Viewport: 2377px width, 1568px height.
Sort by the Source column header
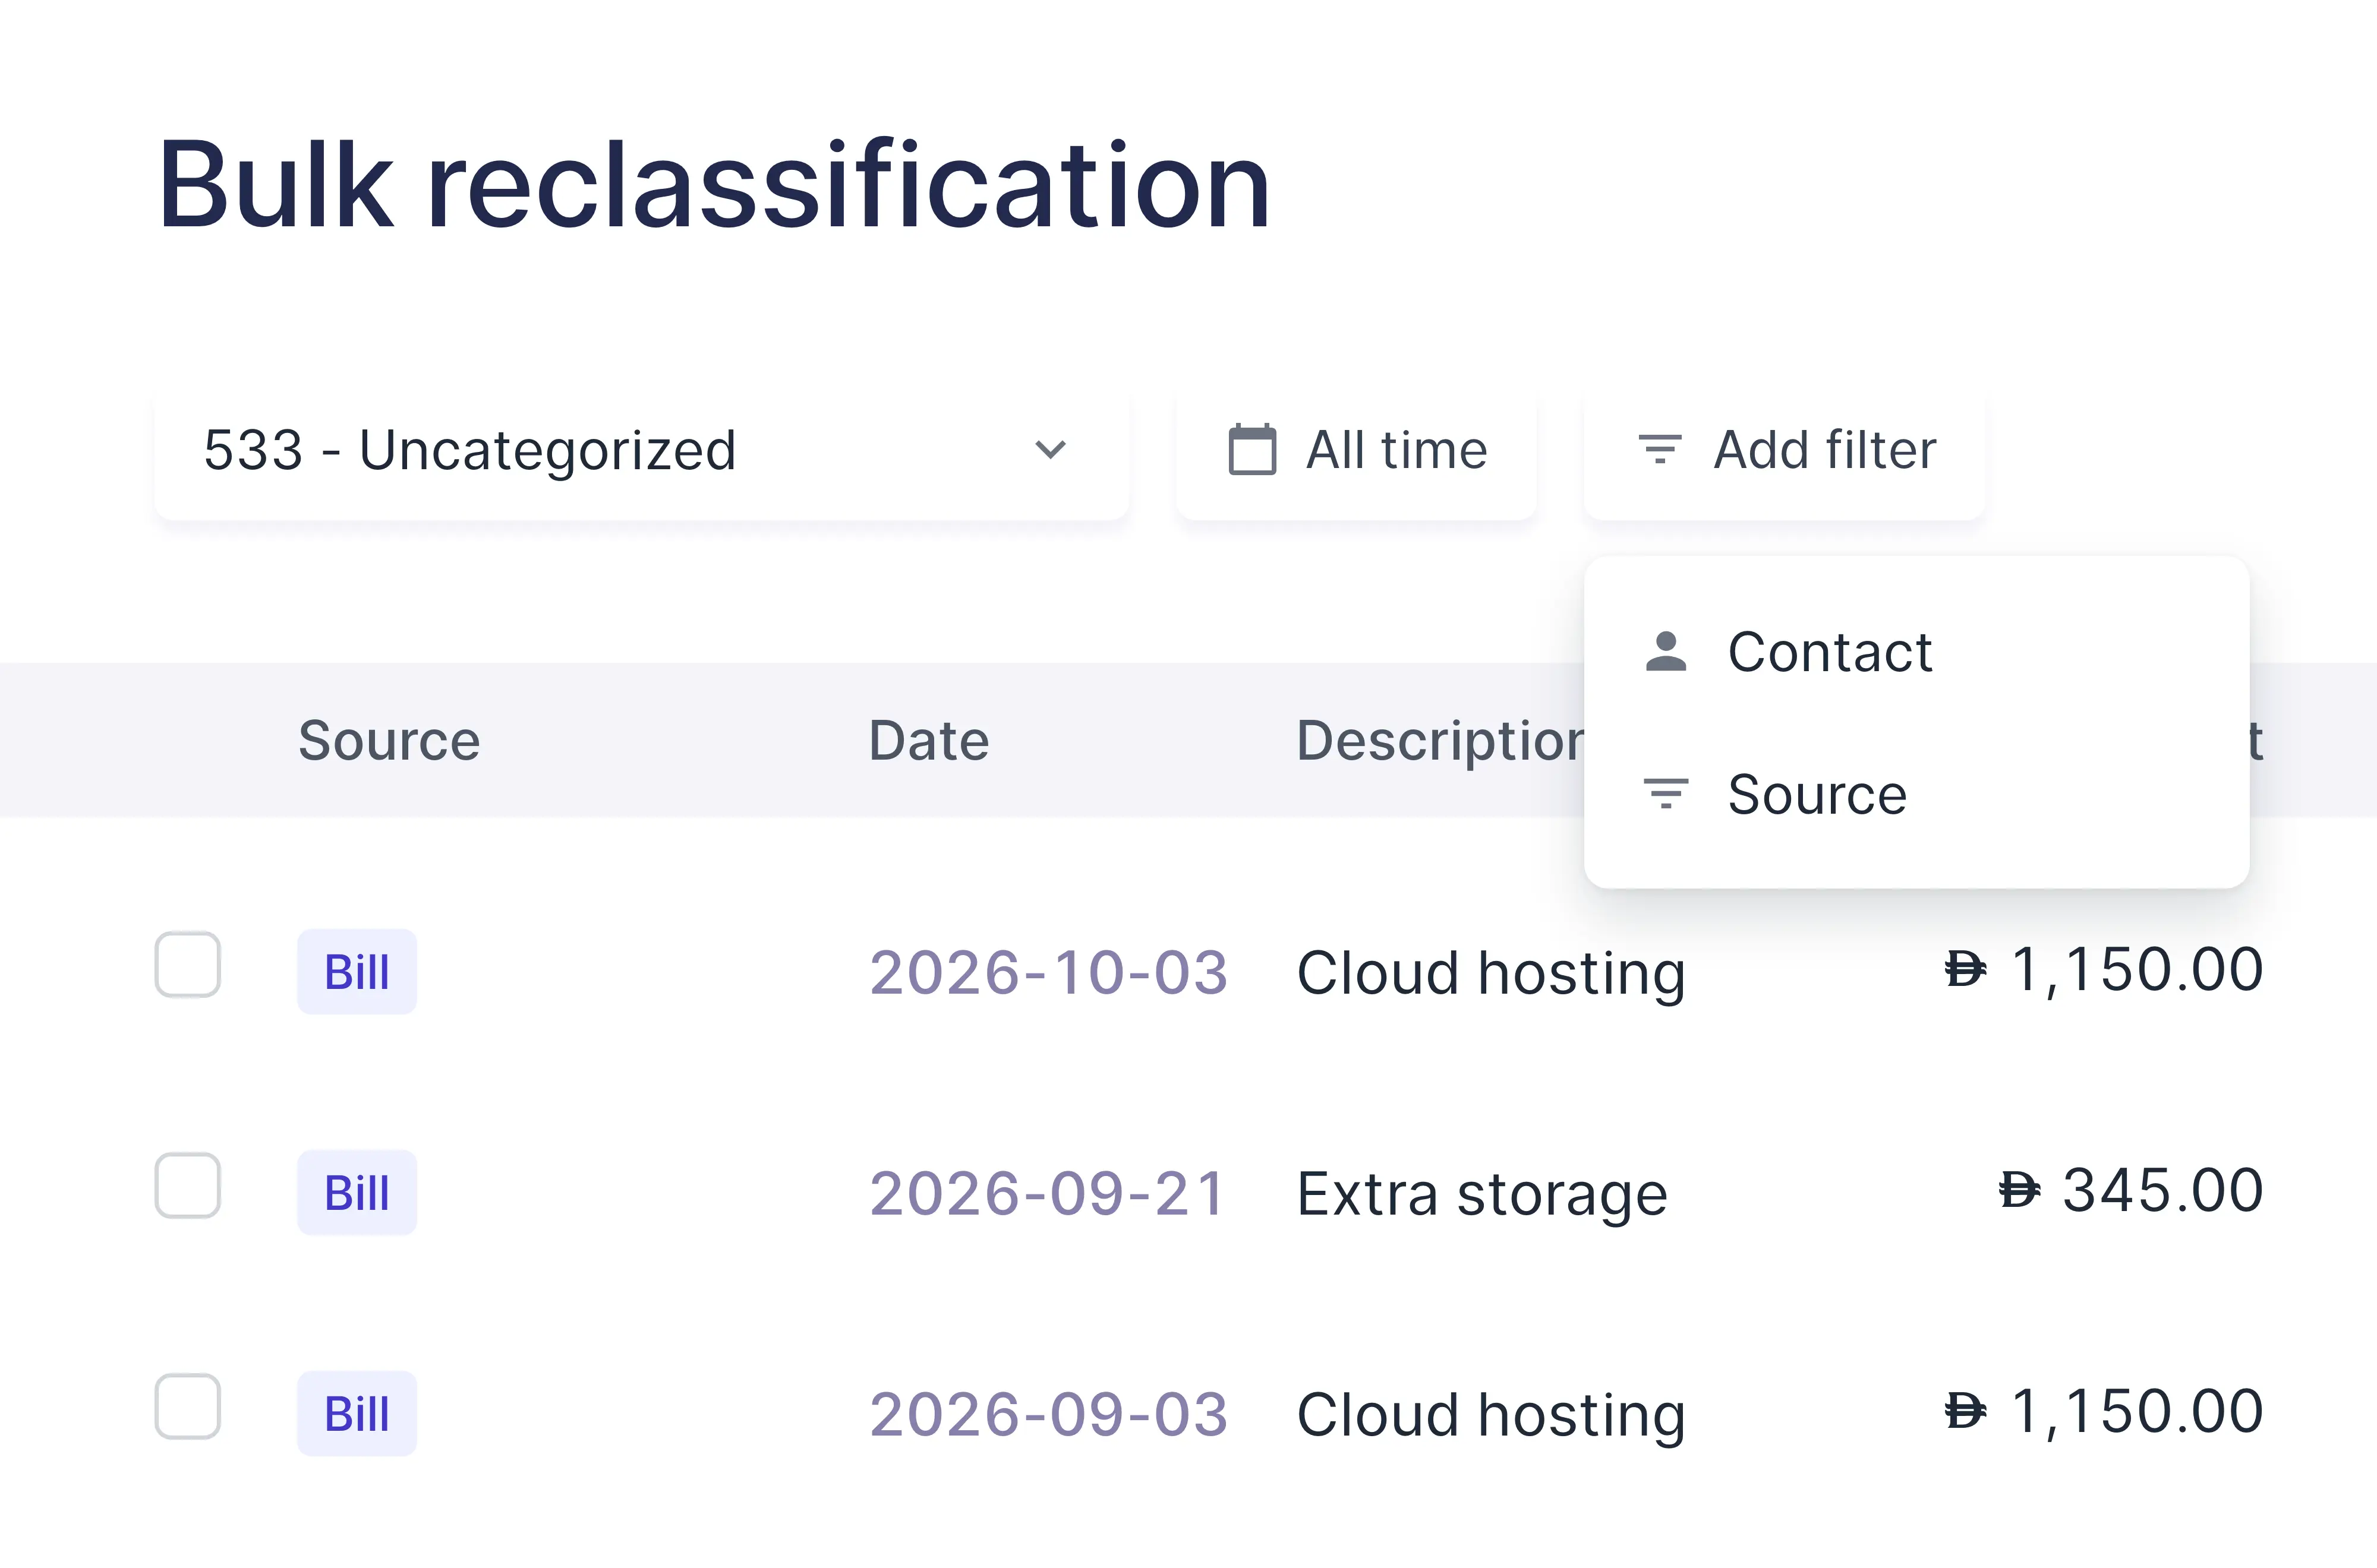389,741
